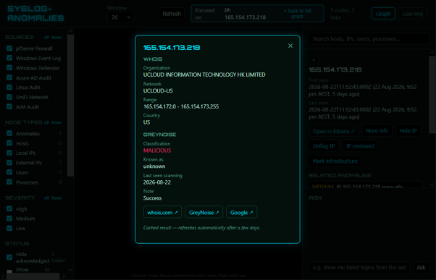
Task: Open whois.com external lookup
Action: click(162, 212)
